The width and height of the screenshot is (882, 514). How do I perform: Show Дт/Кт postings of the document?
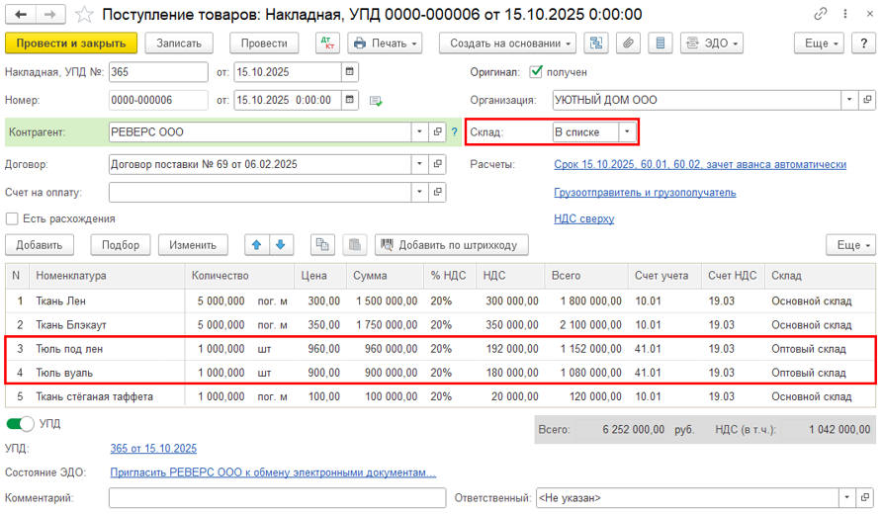(327, 43)
